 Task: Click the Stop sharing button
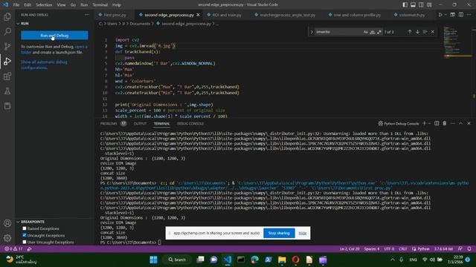pos(279,233)
